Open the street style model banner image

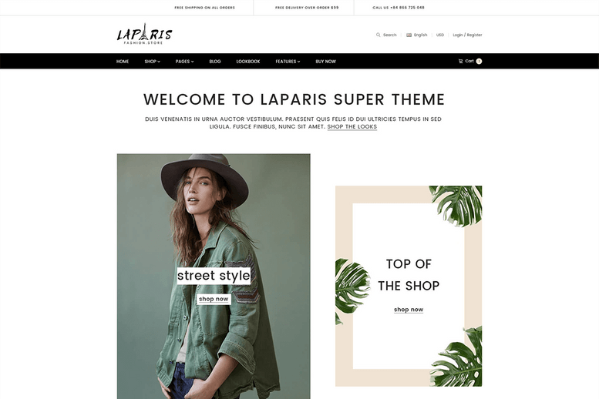tap(214, 277)
